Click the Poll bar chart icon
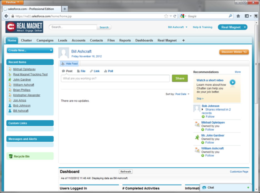This screenshot has height=193, width=260. (x=106, y=71)
